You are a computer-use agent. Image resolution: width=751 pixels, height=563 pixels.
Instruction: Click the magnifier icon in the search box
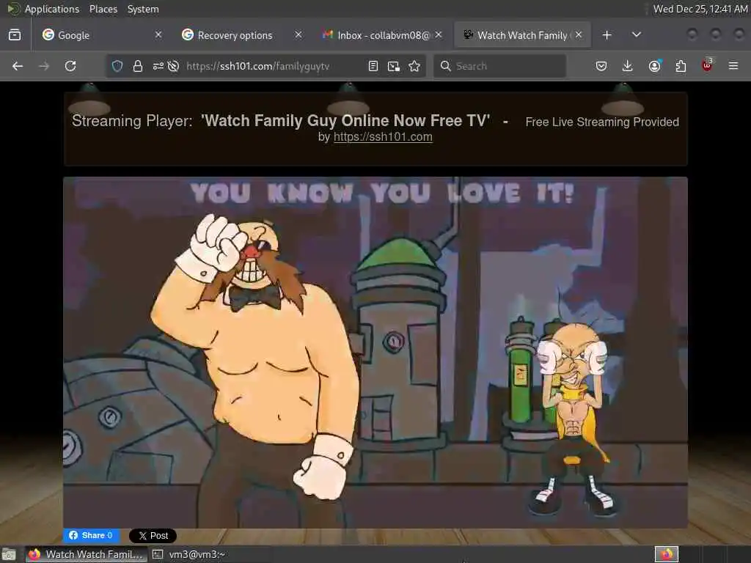coord(445,66)
